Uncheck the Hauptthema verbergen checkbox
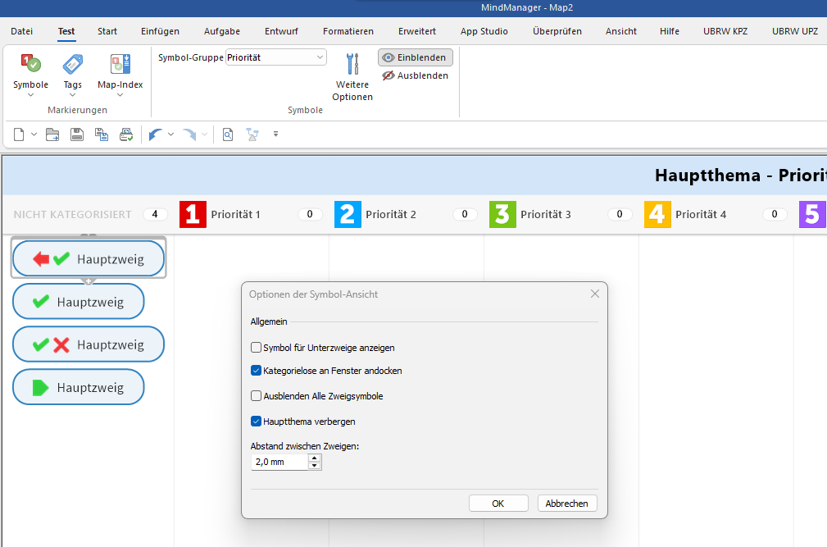 click(257, 422)
